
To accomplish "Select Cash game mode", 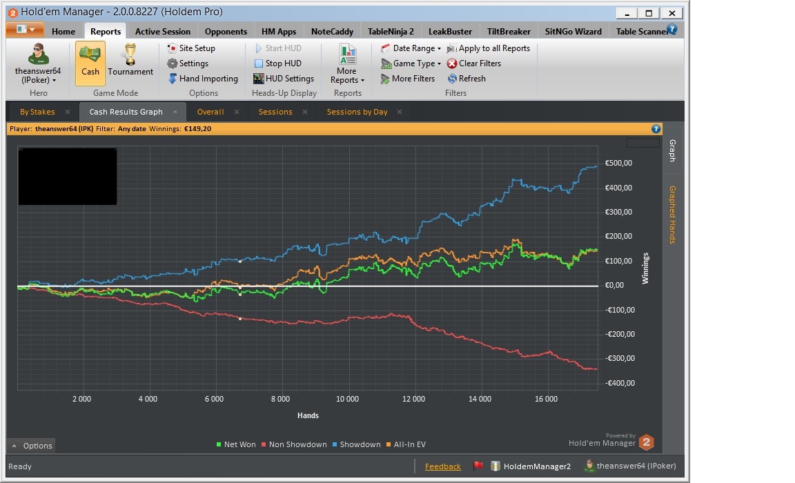I will (x=90, y=63).
